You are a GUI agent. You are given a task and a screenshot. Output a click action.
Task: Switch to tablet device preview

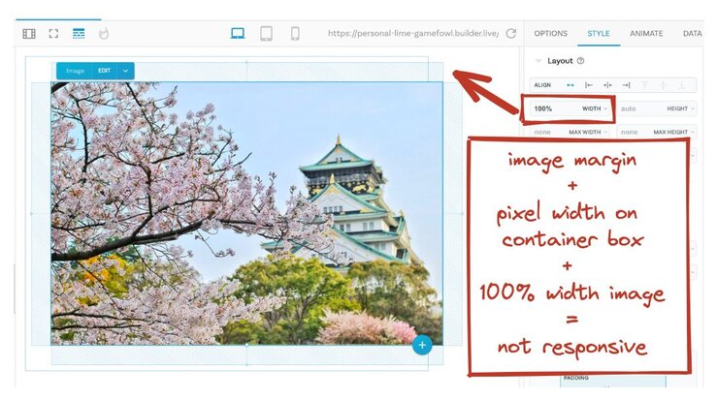point(266,33)
